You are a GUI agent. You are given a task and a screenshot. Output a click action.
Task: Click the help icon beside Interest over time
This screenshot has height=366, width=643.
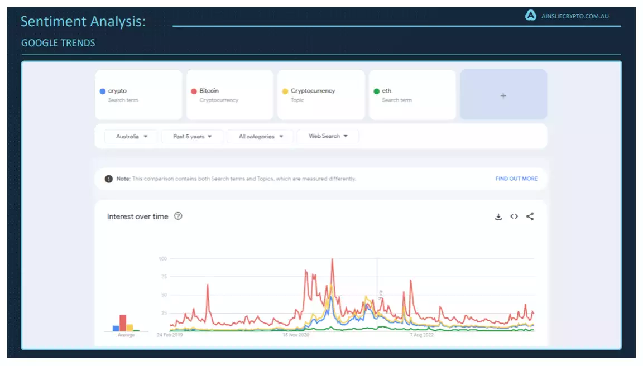click(178, 216)
